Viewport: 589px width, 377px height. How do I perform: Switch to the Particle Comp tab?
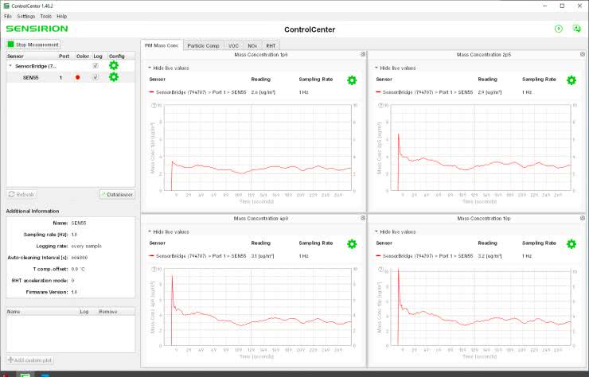(x=203, y=45)
